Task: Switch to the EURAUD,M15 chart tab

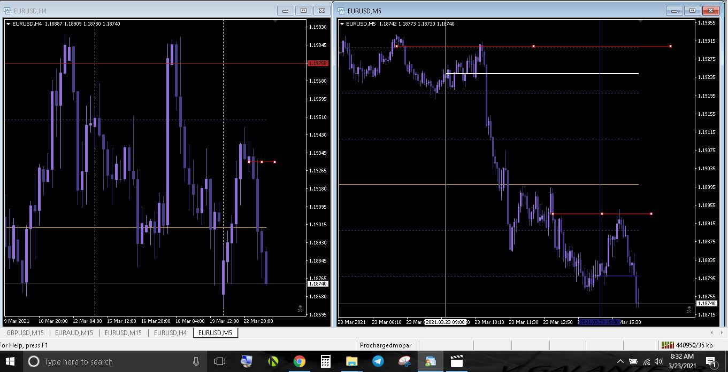Action: click(x=74, y=333)
